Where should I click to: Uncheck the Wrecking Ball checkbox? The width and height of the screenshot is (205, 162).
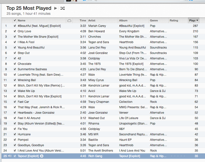point(15,80)
